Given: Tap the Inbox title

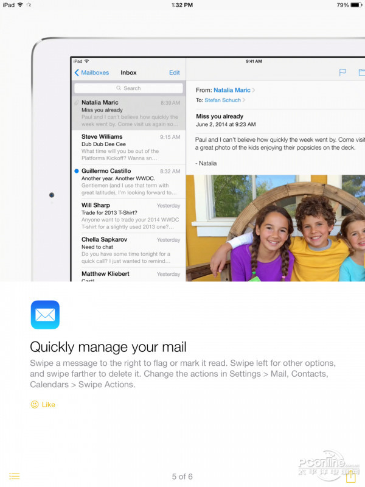Looking at the screenshot, I should [x=128, y=72].
